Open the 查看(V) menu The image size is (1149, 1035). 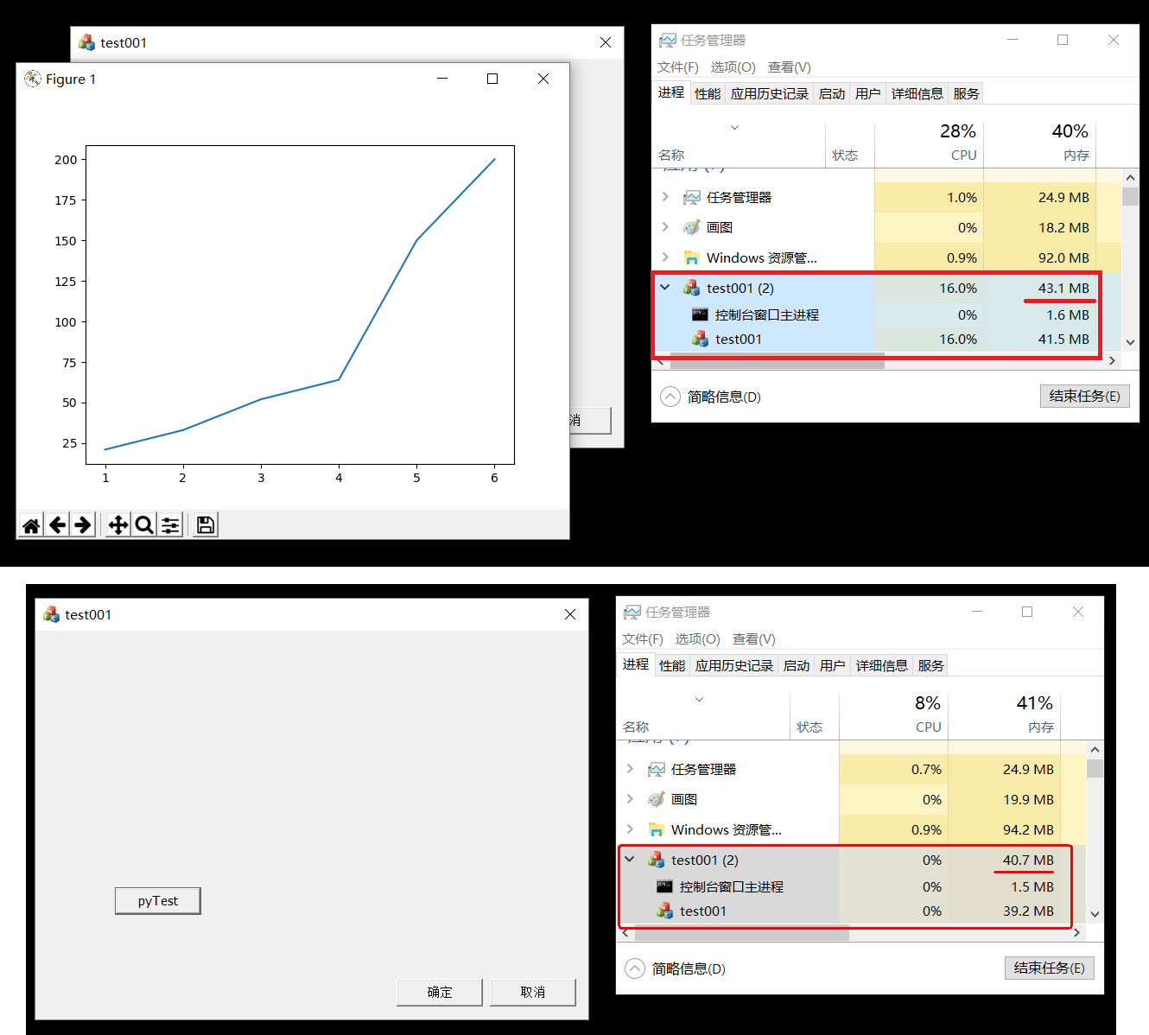[x=789, y=67]
